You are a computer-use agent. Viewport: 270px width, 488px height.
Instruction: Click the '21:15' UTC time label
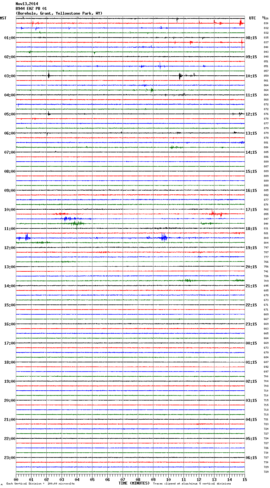[251, 286]
